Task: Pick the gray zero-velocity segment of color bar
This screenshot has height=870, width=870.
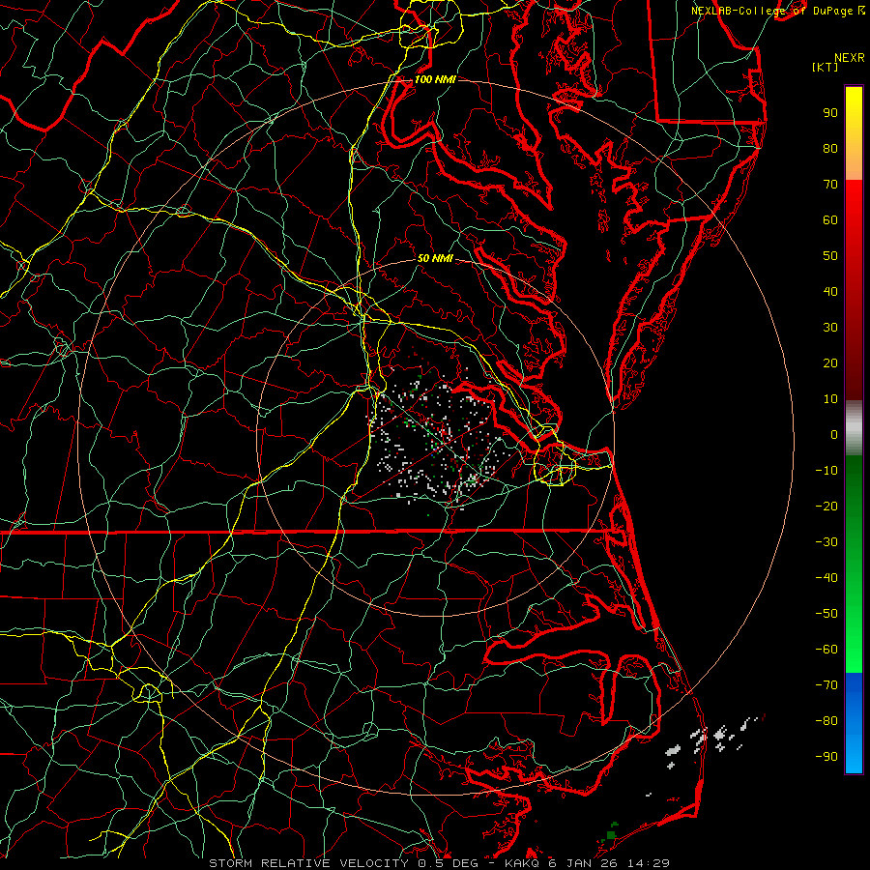Action: (854, 428)
